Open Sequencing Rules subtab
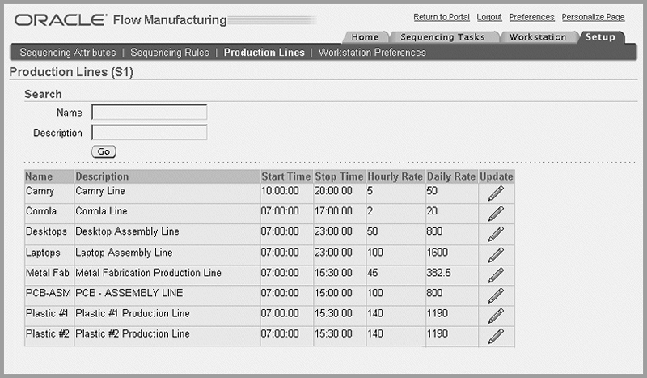 point(170,53)
